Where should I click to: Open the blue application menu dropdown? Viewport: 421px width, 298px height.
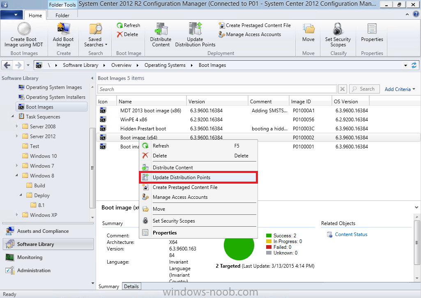[x=11, y=15]
